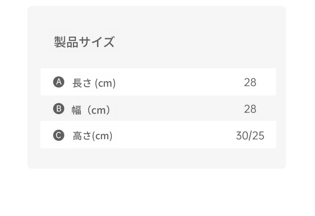315x216 pixels.
Task: Select the 製品サイズ heading
Action: [85, 42]
